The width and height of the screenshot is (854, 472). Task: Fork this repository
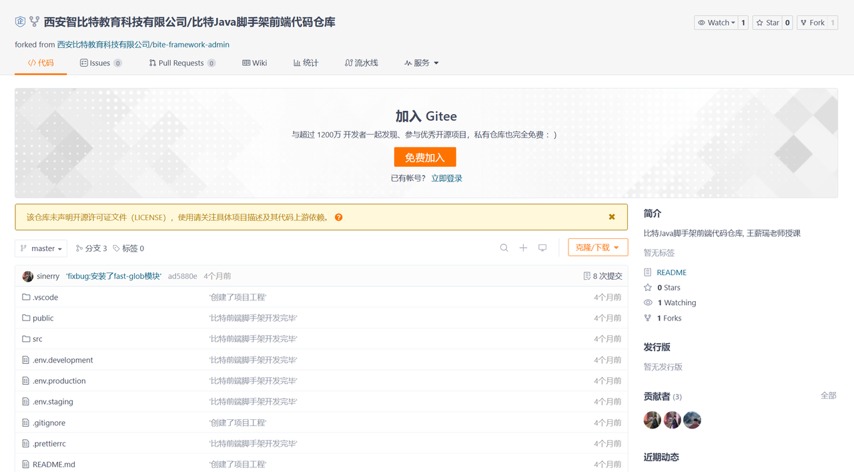812,23
